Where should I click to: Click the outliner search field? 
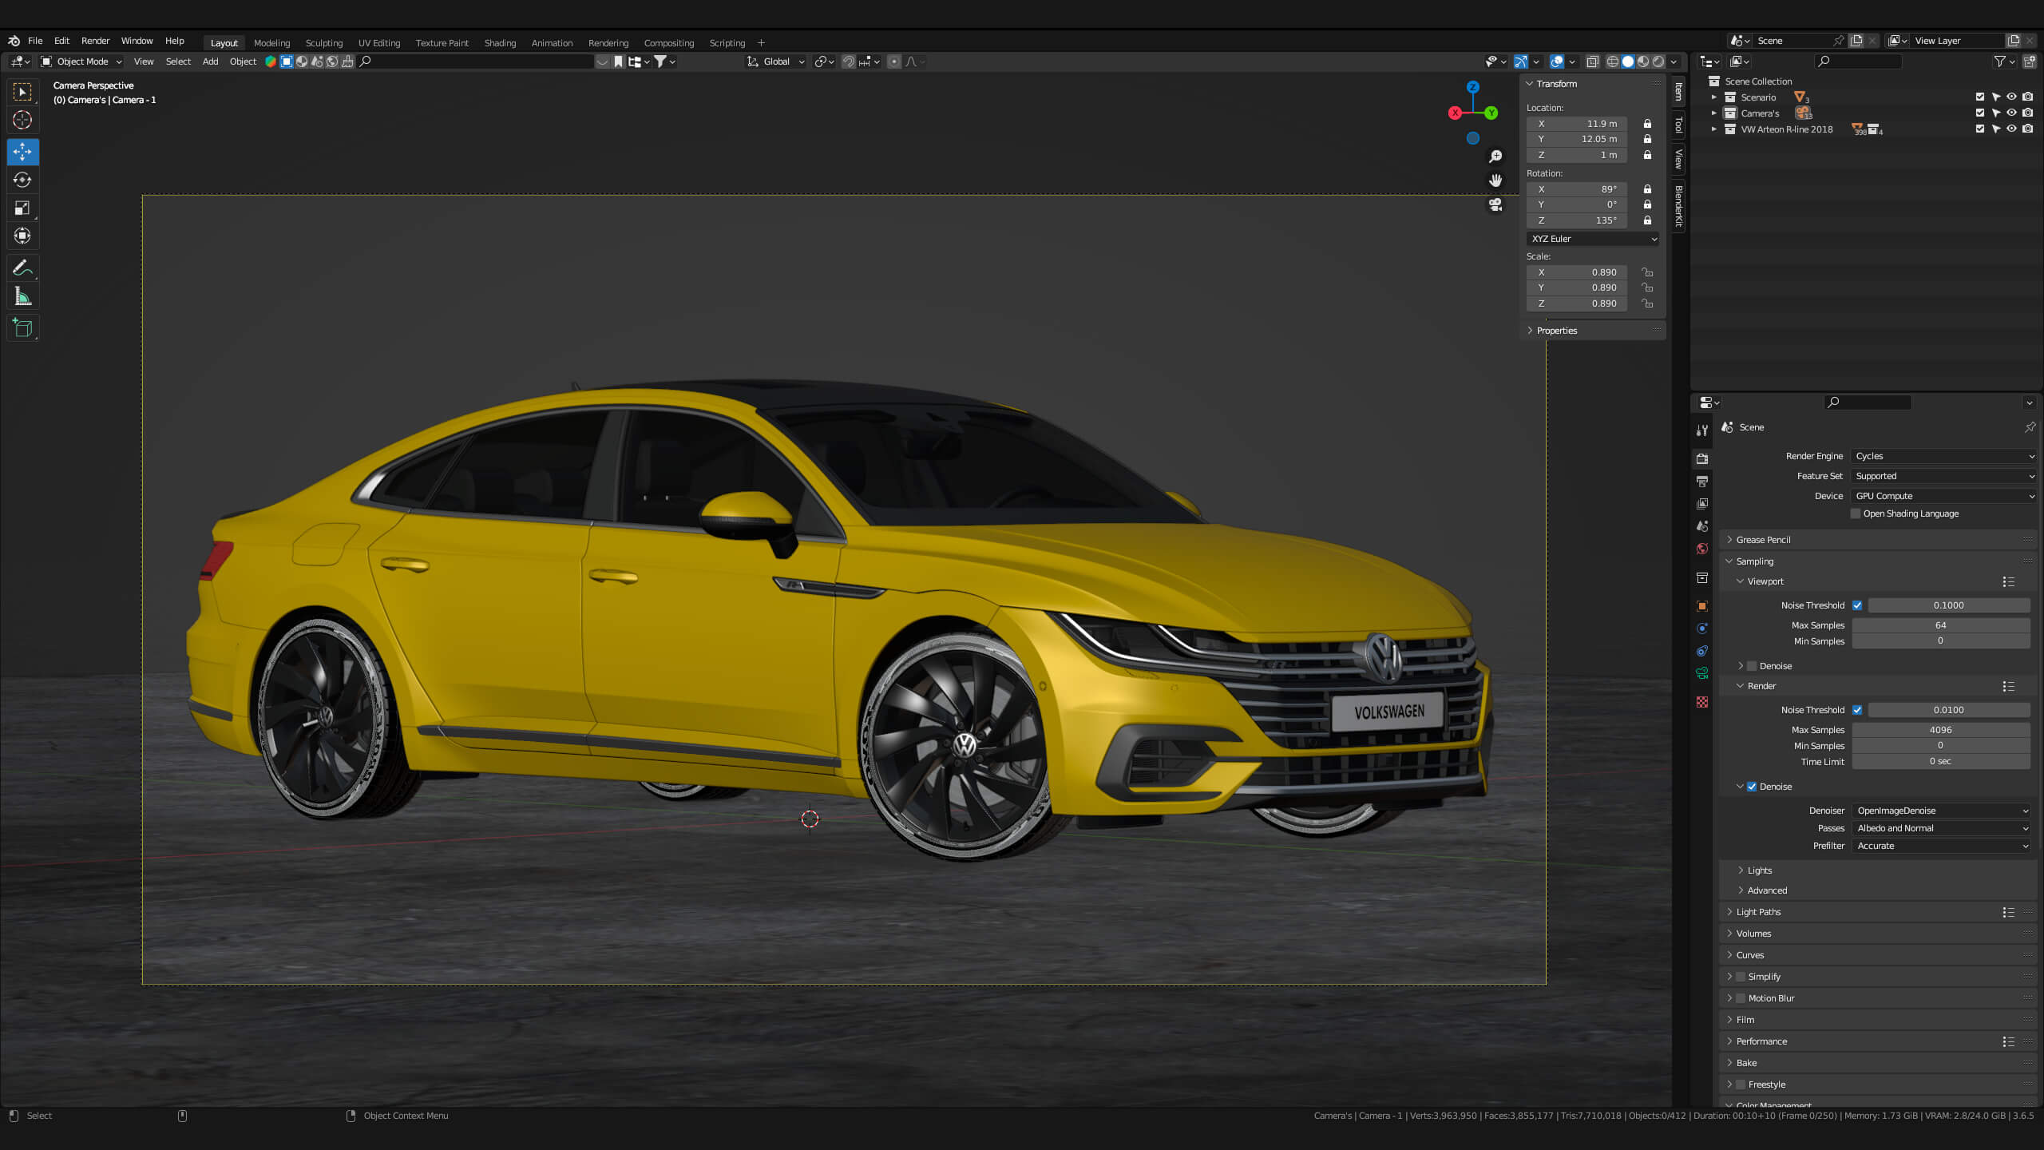(x=1859, y=61)
